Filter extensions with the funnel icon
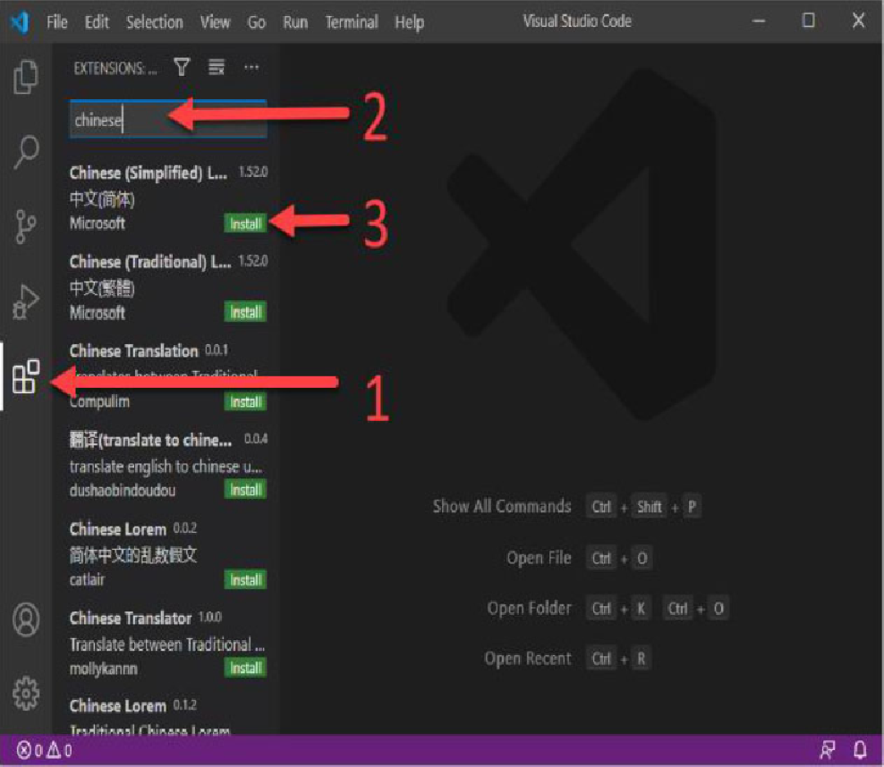This screenshot has width=884, height=767. click(182, 67)
